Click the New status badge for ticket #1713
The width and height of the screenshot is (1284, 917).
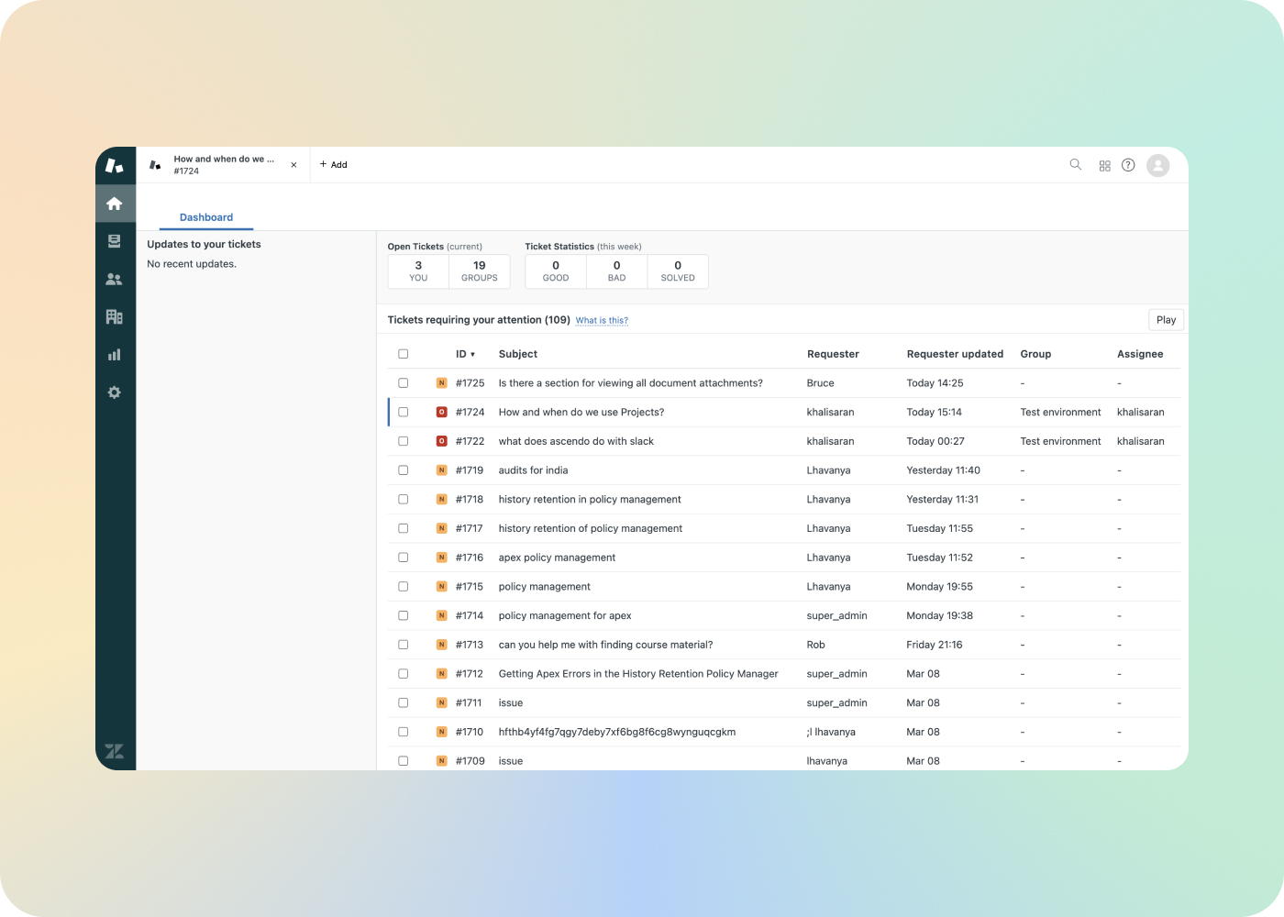(442, 645)
